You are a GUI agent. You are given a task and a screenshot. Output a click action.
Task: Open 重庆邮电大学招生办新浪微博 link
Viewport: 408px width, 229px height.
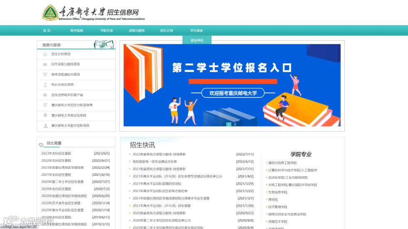click(x=72, y=105)
